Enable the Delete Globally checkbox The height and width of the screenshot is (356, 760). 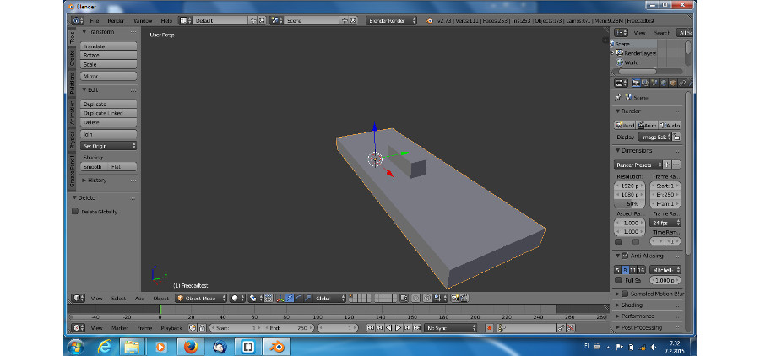coord(75,212)
